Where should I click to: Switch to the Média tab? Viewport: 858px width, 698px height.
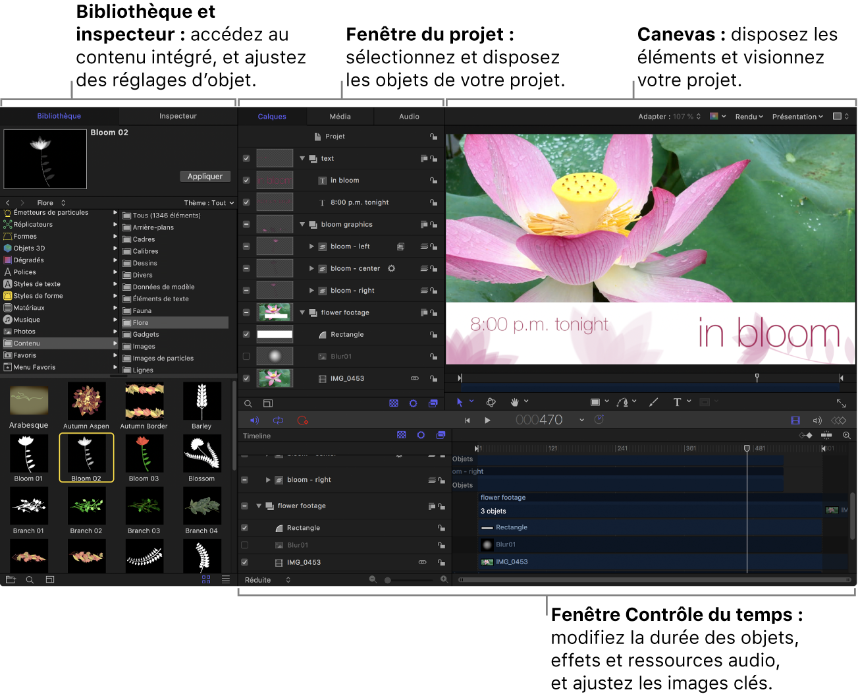(340, 116)
